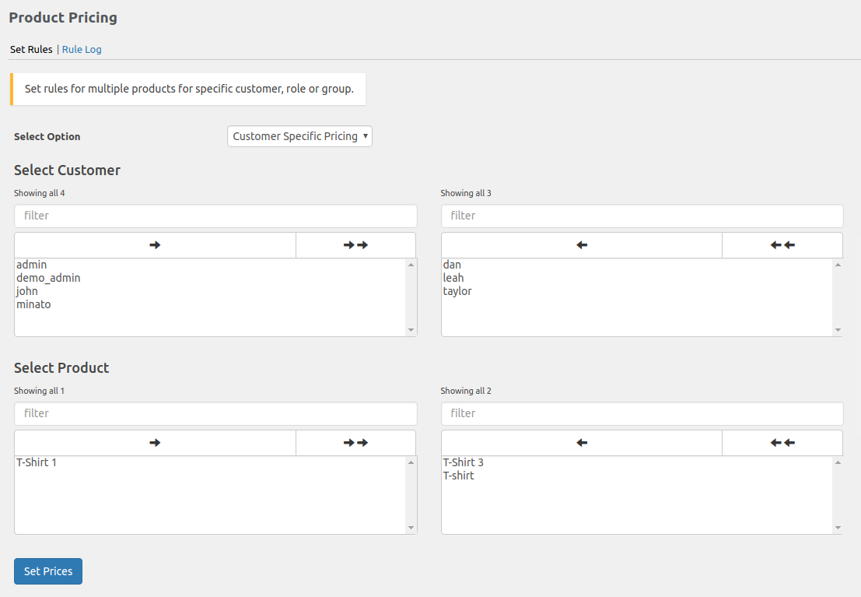Click the filter field above selected products
This screenshot has width=861, height=597.
tap(642, 413)
